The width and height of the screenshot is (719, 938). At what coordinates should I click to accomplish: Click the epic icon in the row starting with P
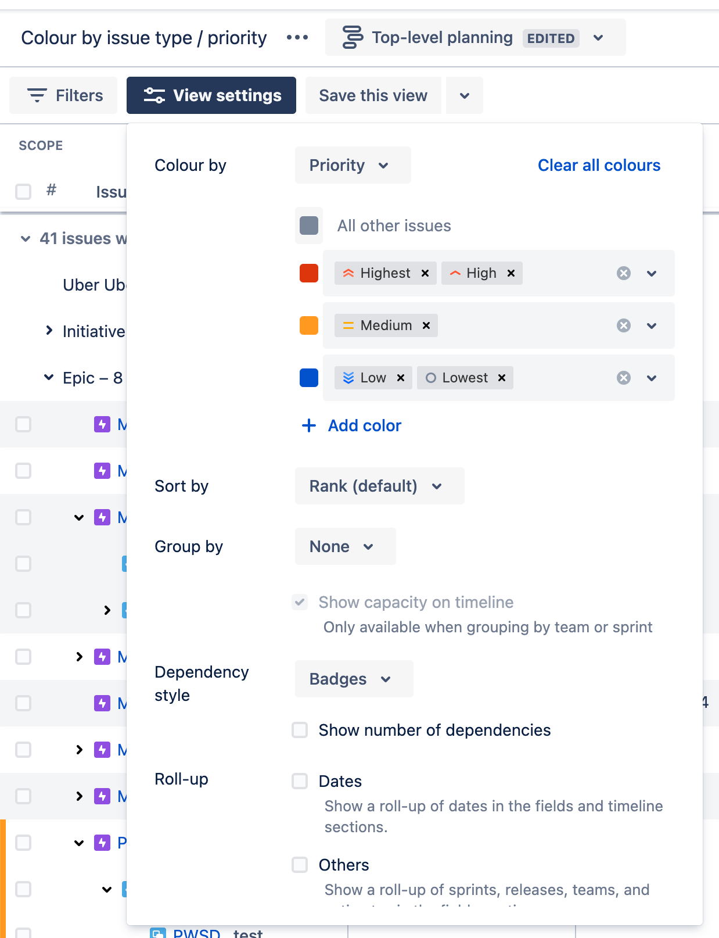click(x=102, y=843)
